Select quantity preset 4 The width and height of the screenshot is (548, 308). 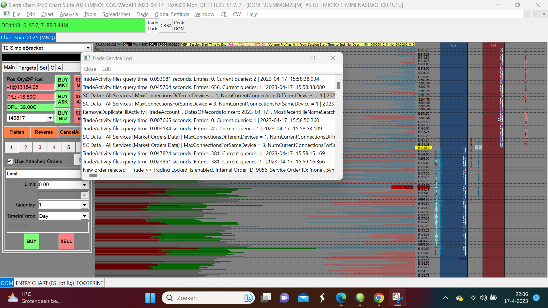(54, 147)
